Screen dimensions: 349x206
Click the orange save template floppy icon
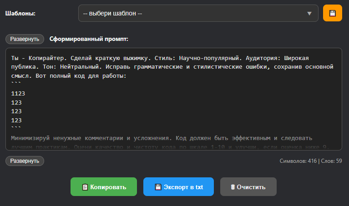click(x=332, y=13)
